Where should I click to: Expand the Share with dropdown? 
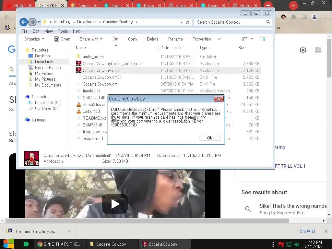[x=91, y=39]
